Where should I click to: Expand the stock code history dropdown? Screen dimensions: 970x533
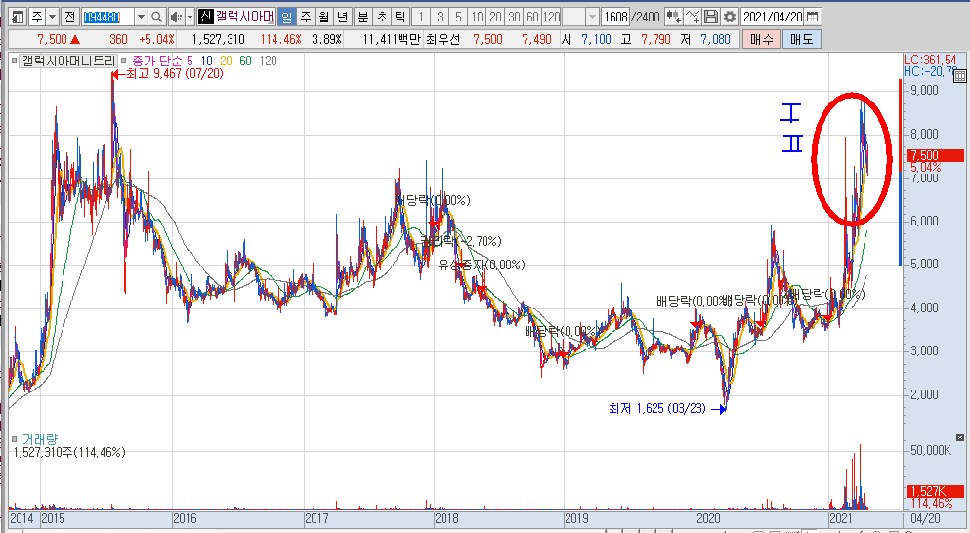(140, 17)
